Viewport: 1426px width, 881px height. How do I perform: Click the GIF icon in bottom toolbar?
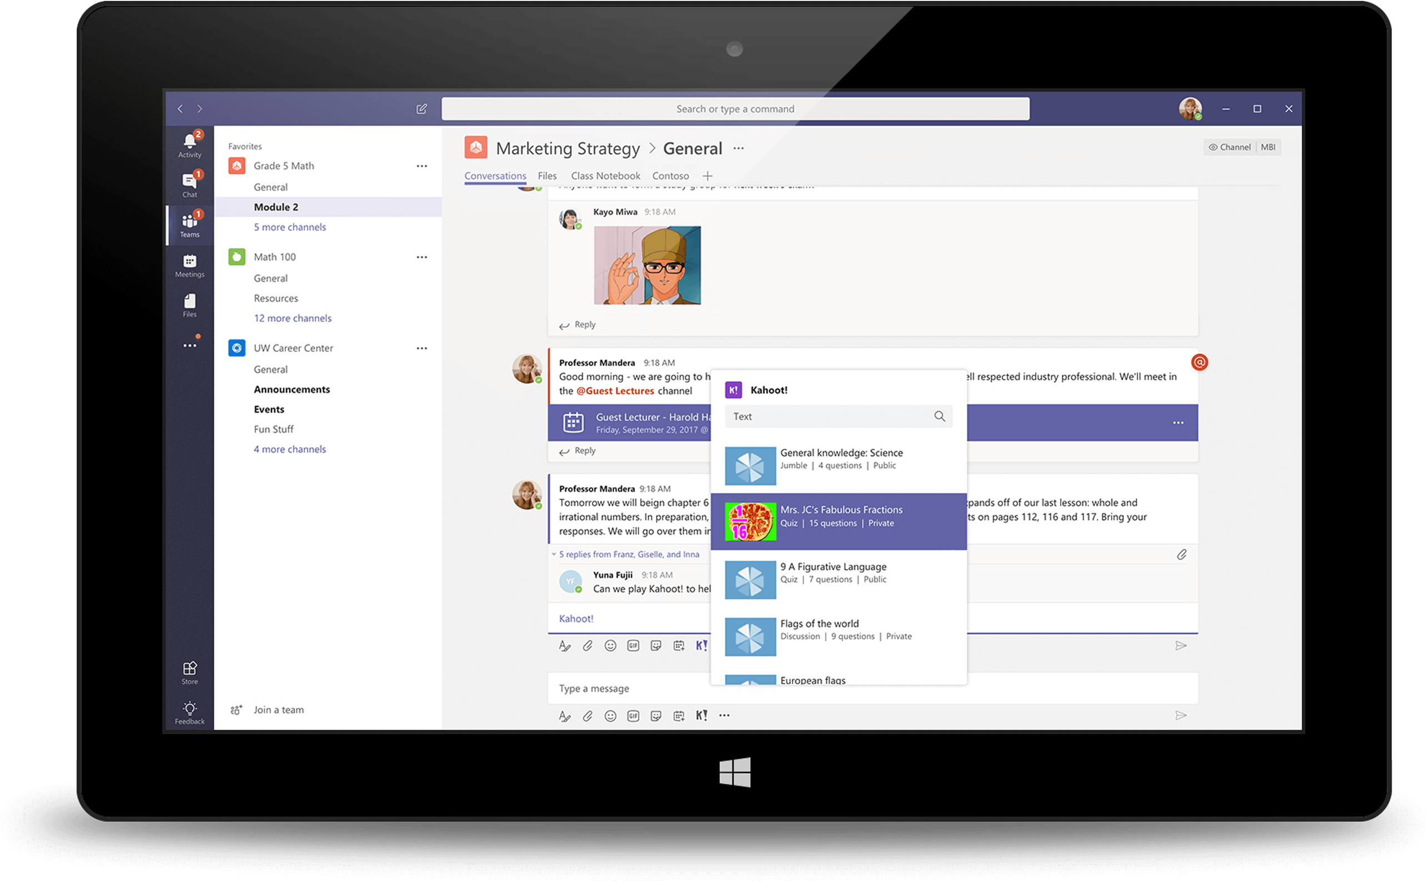[x=632, y=715]
